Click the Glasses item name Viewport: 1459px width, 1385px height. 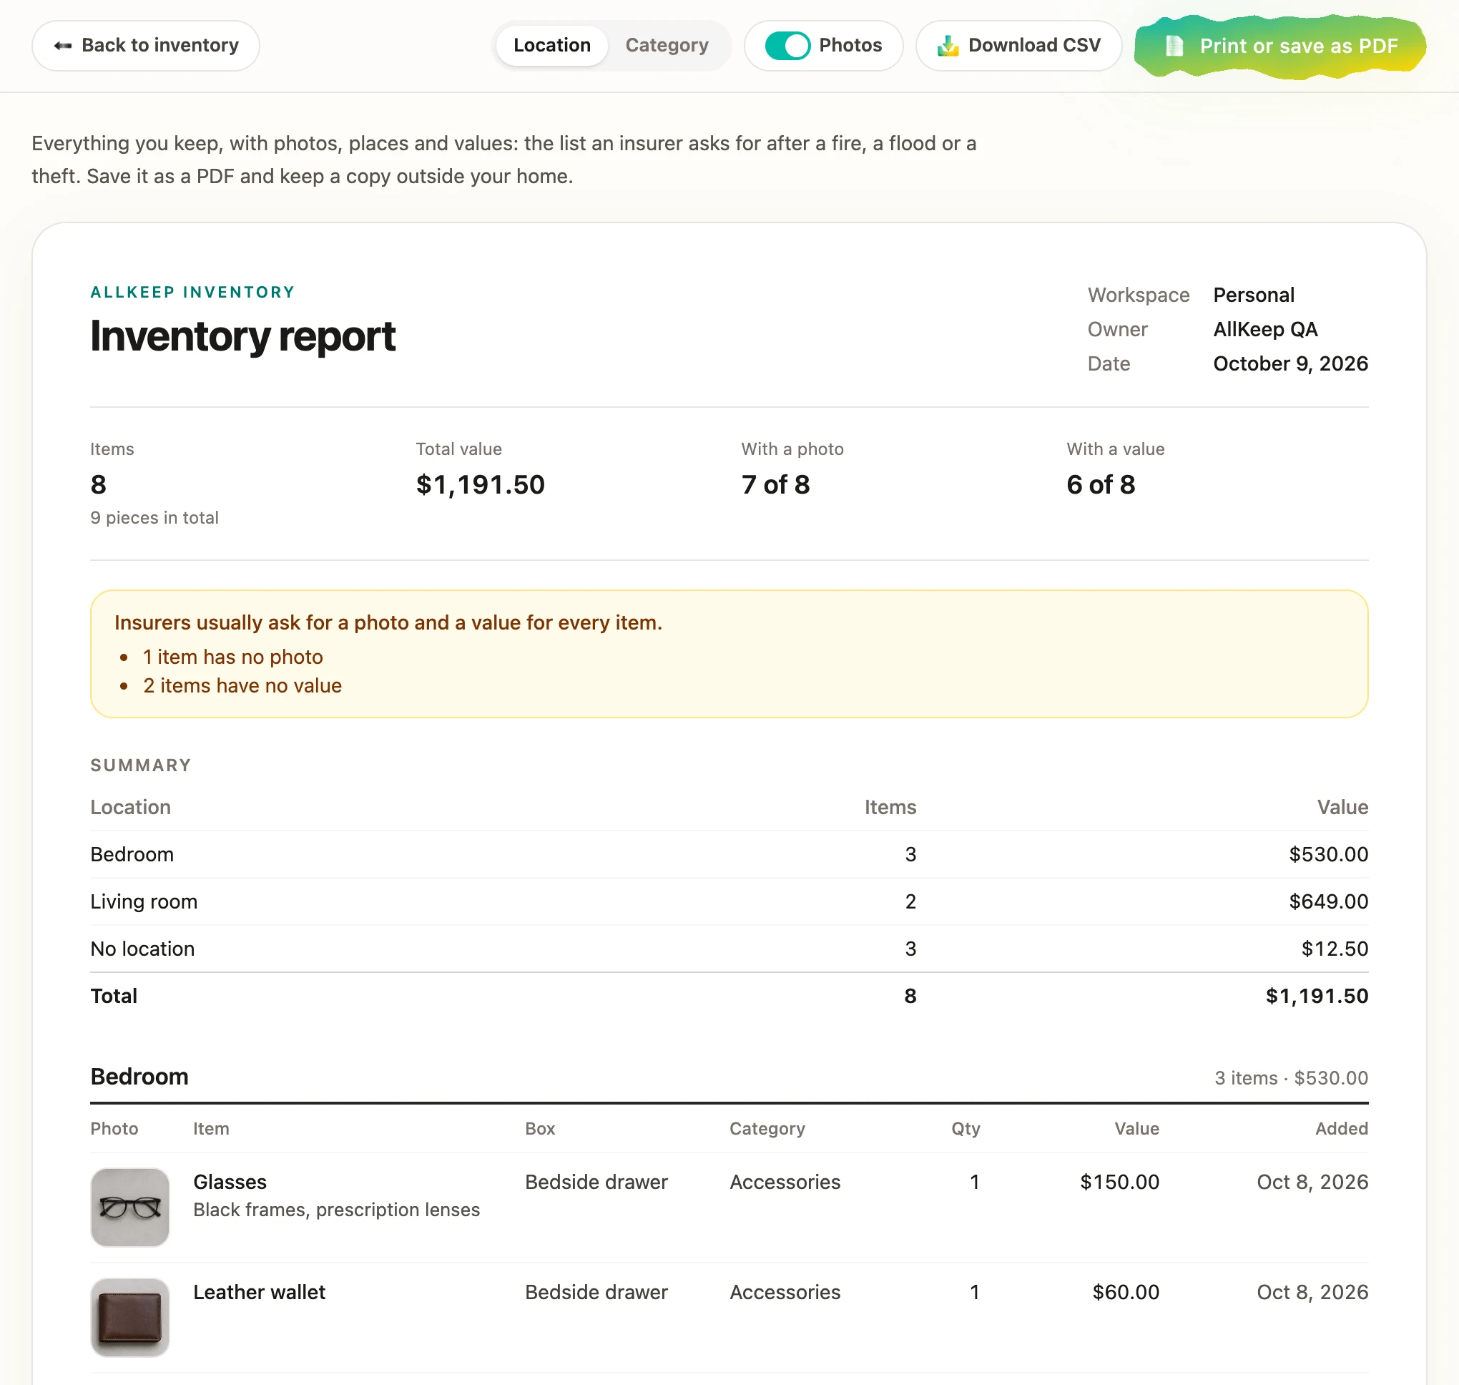tap(230, 1182)
